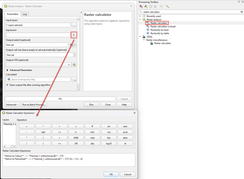Expand Advanced Parameters section
The image size is (244, 179).
pyautogui.click(x=8, y=70)
